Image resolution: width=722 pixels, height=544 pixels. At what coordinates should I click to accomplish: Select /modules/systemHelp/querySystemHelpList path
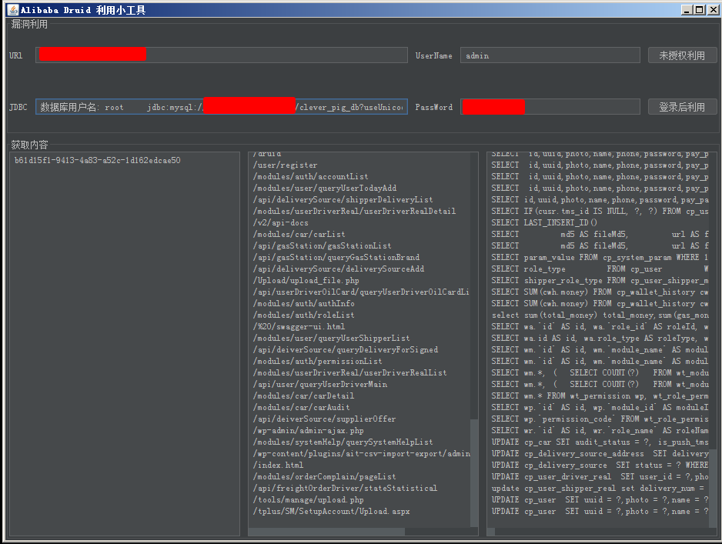(x=343, y=442)
